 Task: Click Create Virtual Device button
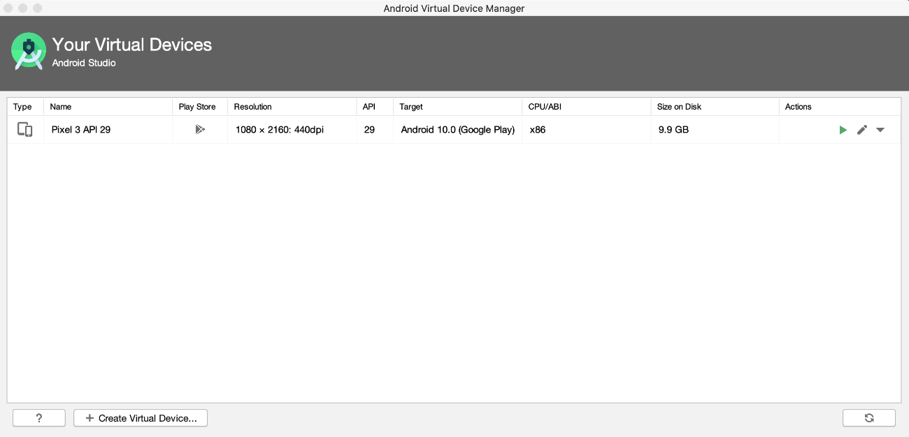(x=141, y=418)
